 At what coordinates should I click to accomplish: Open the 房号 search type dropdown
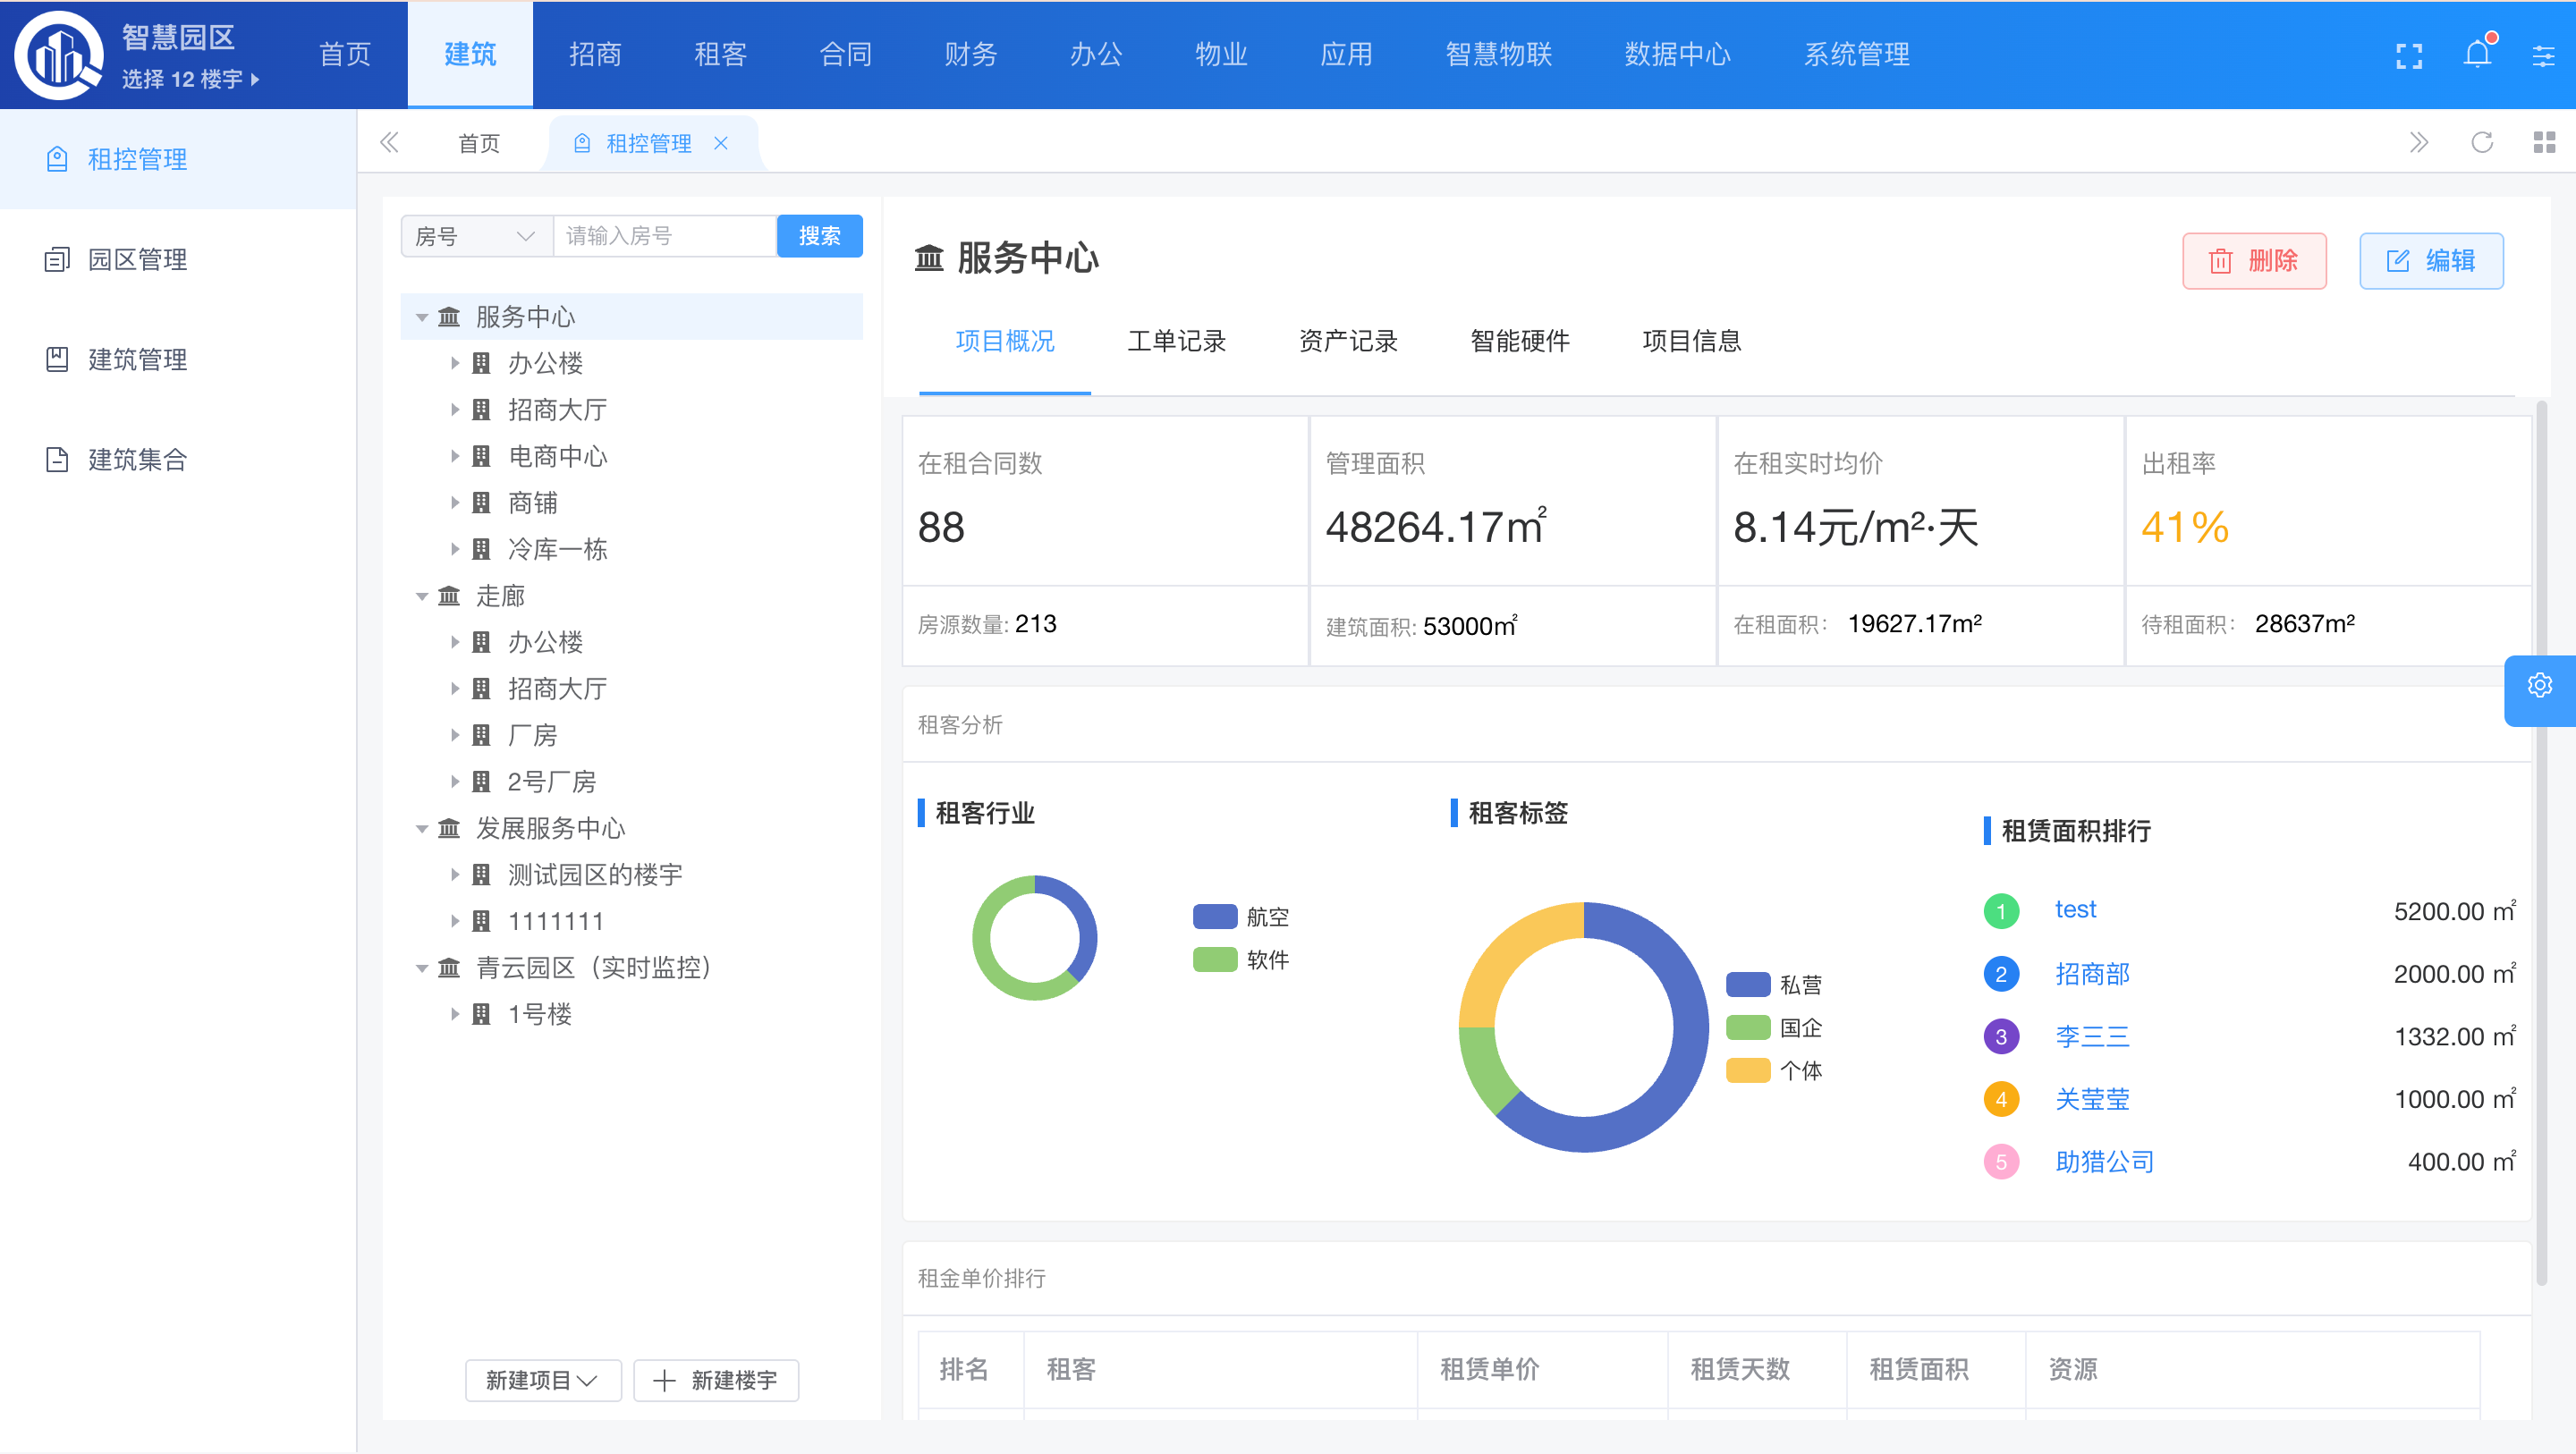tap(476, 237)
